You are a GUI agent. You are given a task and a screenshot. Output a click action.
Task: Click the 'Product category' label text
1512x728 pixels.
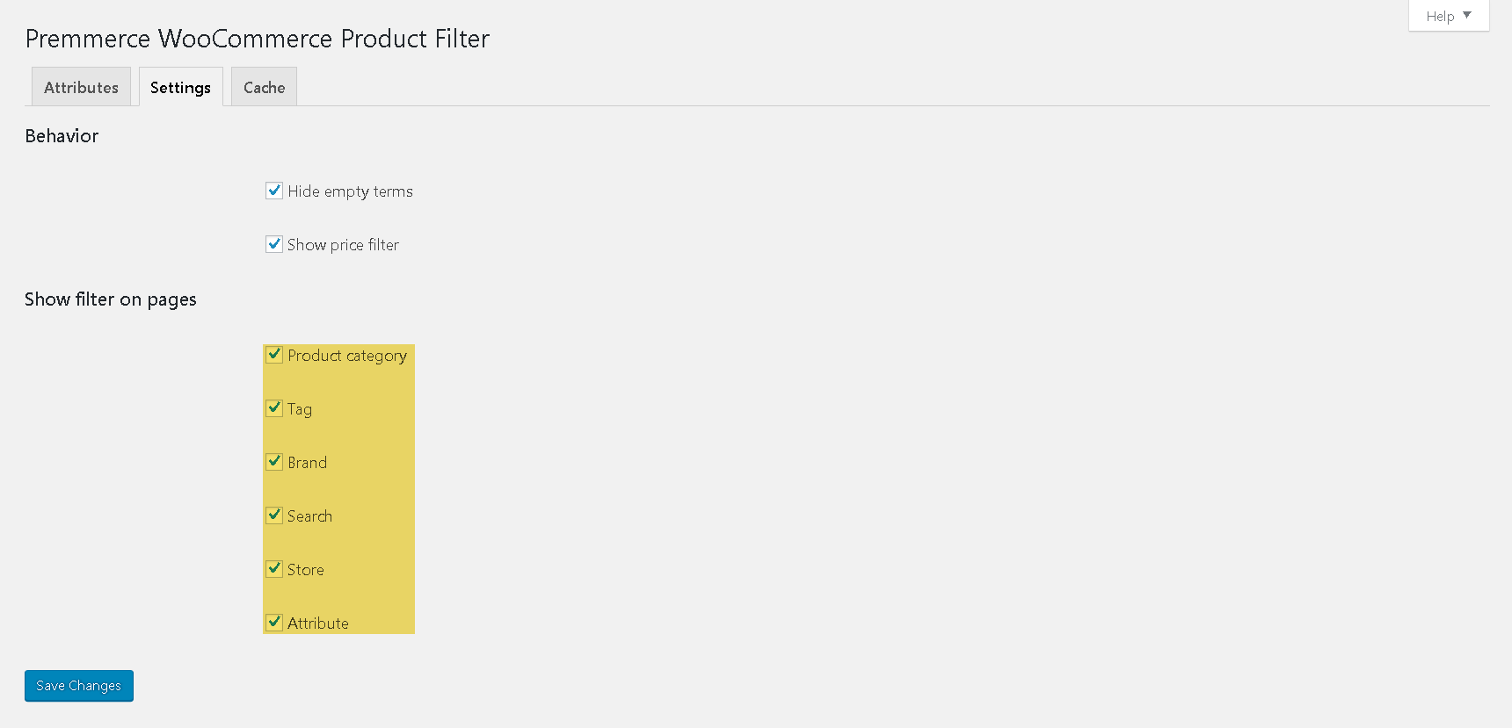(x=347, y=356)
